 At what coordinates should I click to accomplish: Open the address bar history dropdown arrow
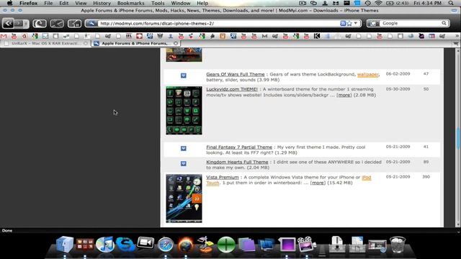(x=356, y=23)
